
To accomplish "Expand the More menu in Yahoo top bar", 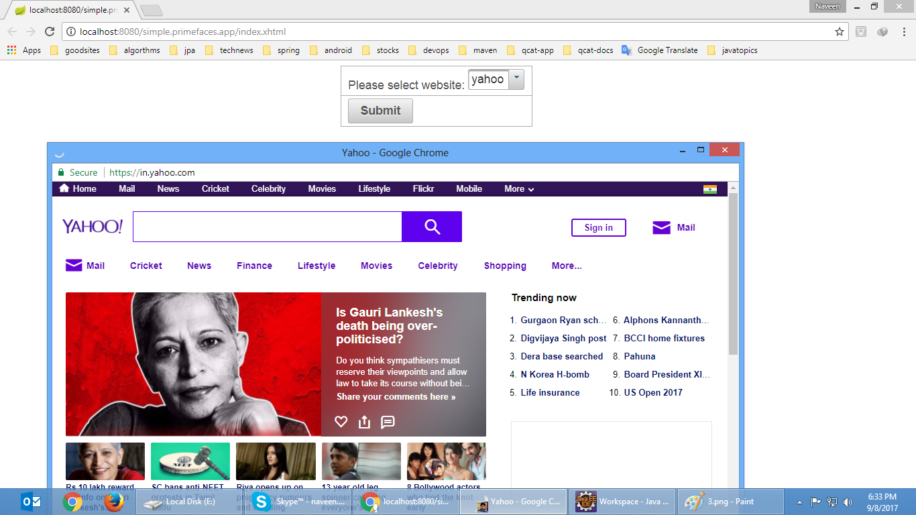I will [x=519, y=189].
